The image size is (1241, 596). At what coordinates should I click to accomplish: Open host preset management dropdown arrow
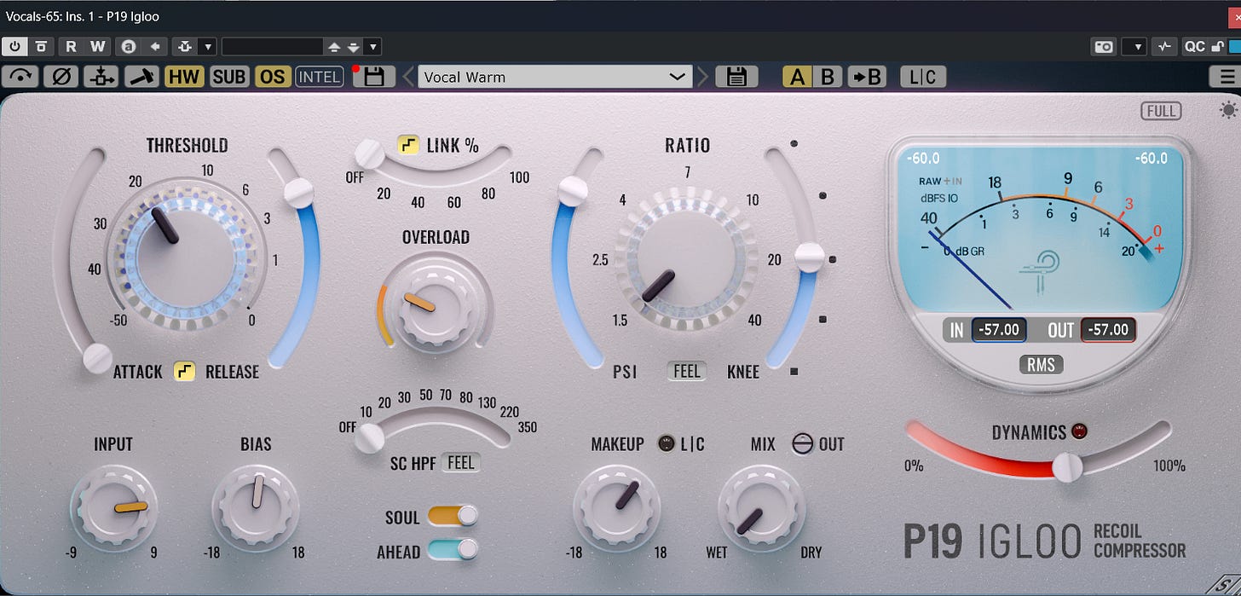(373, 47)
